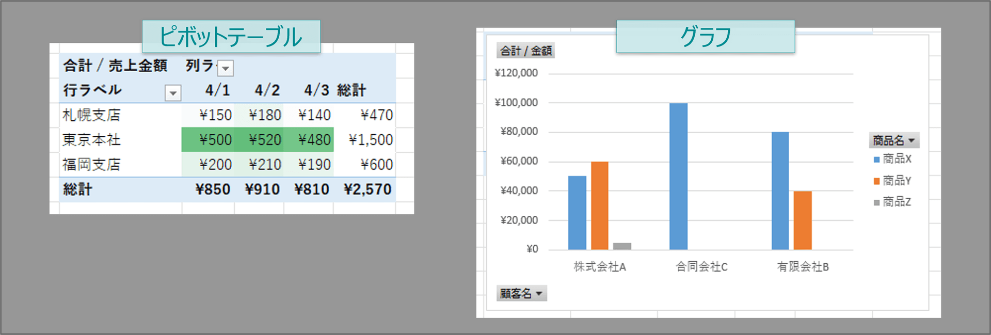Select the 合計 / 売上金額 header cell
Viewport: 991px width, 335px height.
pos(115,66)
